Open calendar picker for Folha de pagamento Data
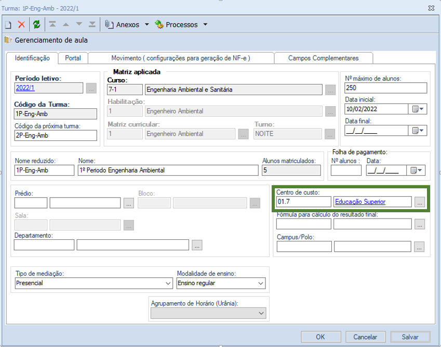This screenshot has width=441, height=347. click(x=416, y=171)
